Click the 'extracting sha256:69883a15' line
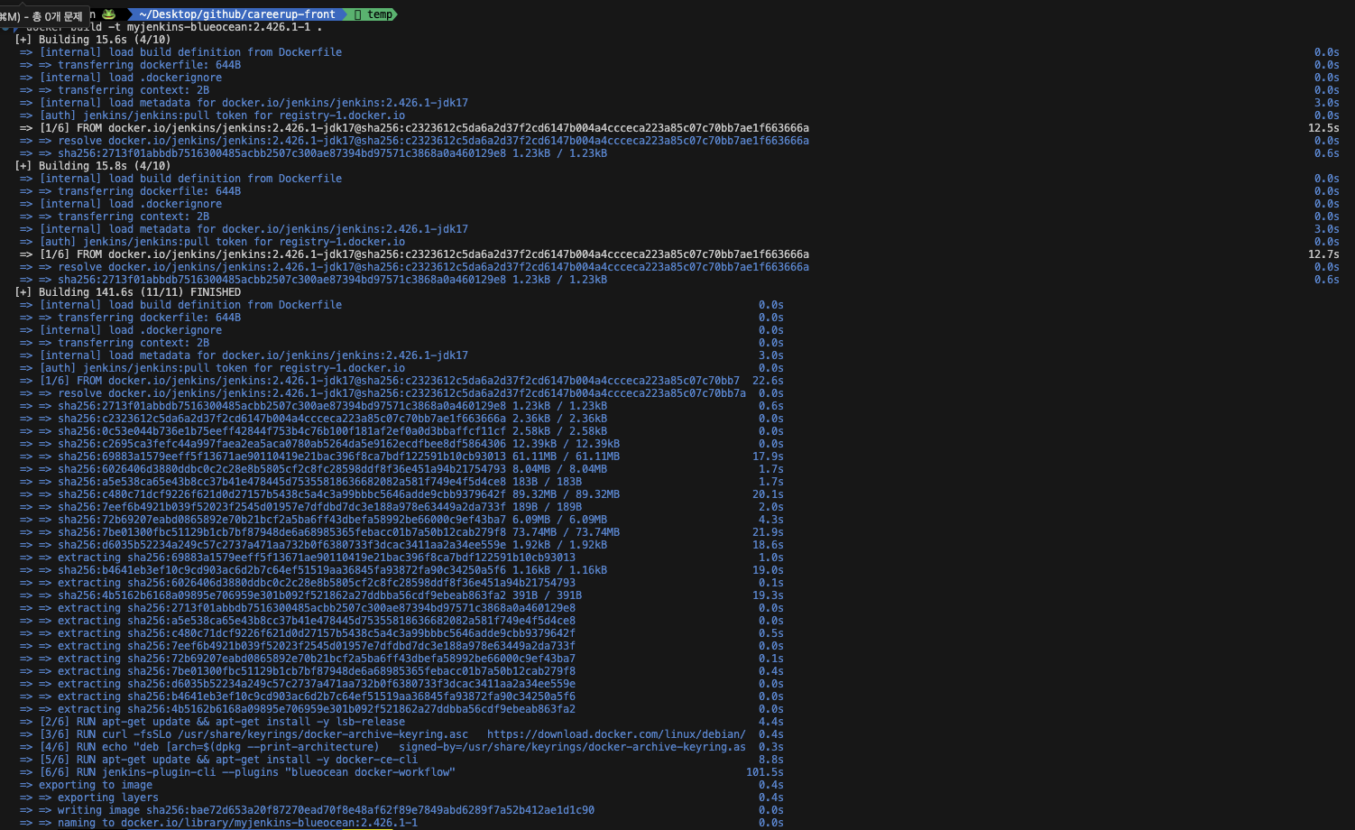 click(x=298, y=558)
